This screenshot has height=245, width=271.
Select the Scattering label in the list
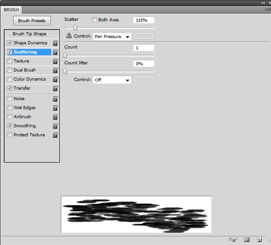pyautogui.click(x=25, y=52)
